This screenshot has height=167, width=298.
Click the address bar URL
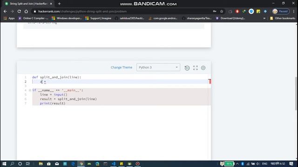82,11
